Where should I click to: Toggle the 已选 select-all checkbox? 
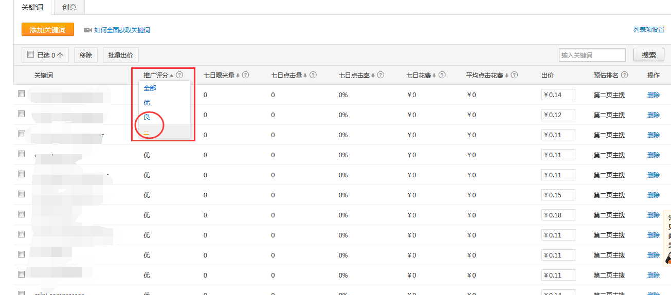(x=30, y=54)
